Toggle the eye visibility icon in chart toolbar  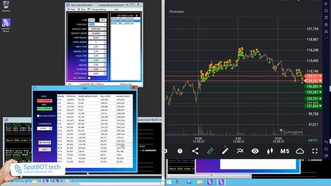coord(255,151)
